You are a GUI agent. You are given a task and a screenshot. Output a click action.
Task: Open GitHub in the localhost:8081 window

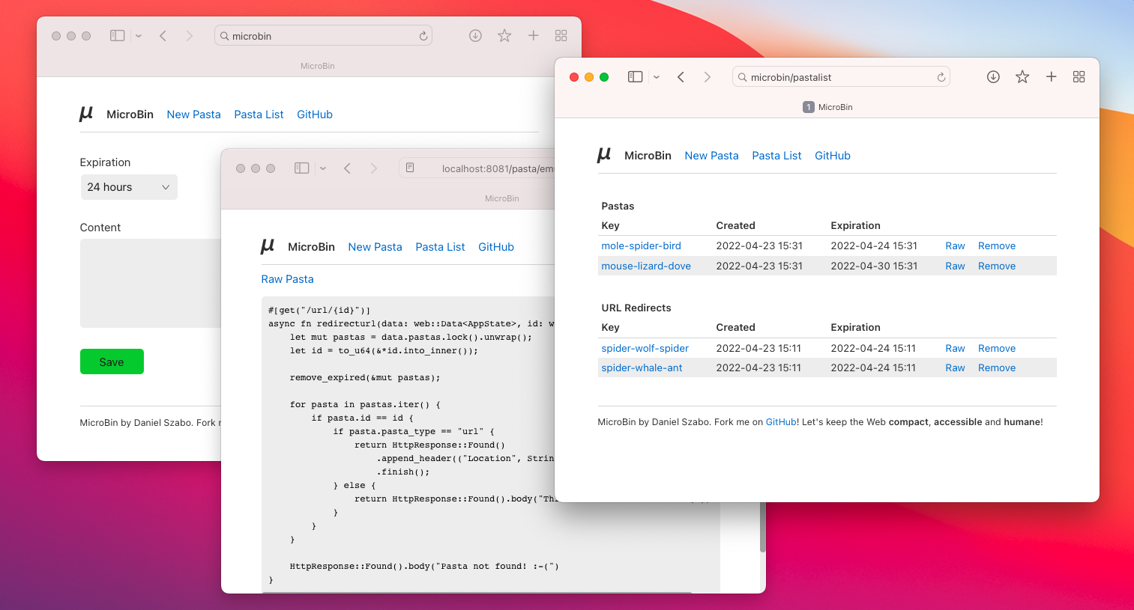click(496, 247)
